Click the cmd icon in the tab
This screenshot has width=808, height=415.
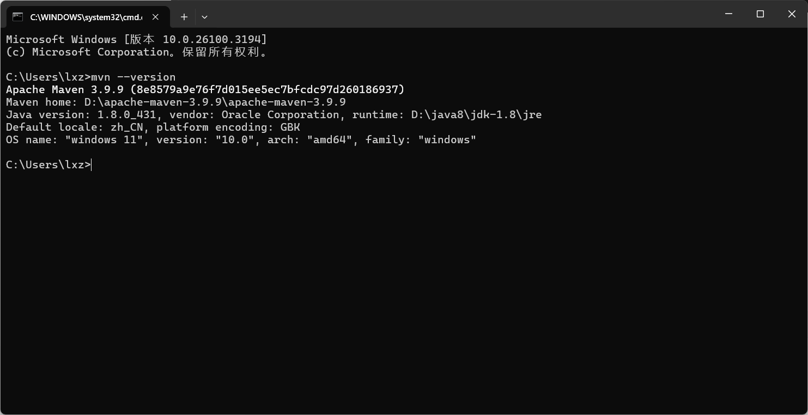tap(17, 17)
